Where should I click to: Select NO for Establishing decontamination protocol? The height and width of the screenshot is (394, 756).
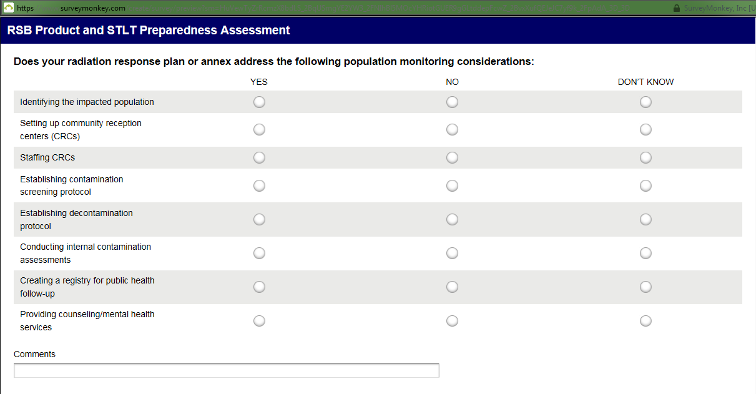(x=452, y=219)
